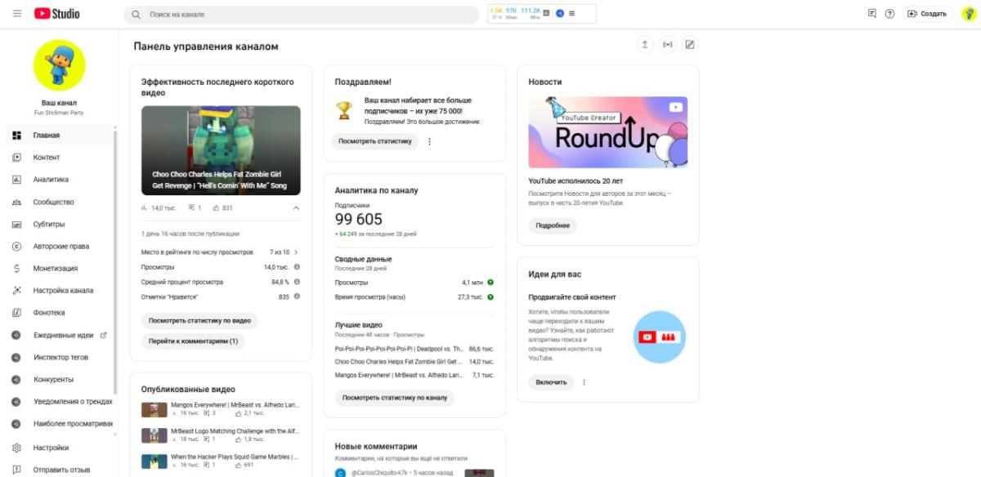Click the green icon next to 4,1 млн
This screenshot has width=981, height=477.
(490, 282)
